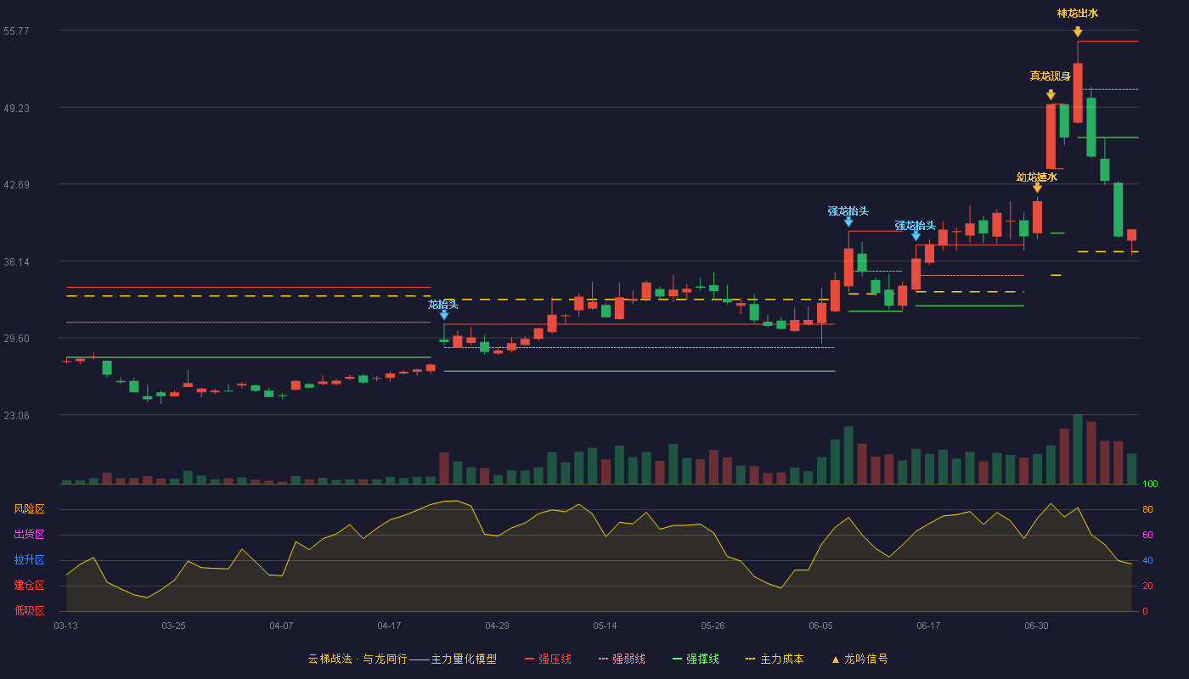Screen dimensions: 1189x679
Task: Click the 04-07 date label
Action: click(x=281, y=626)
